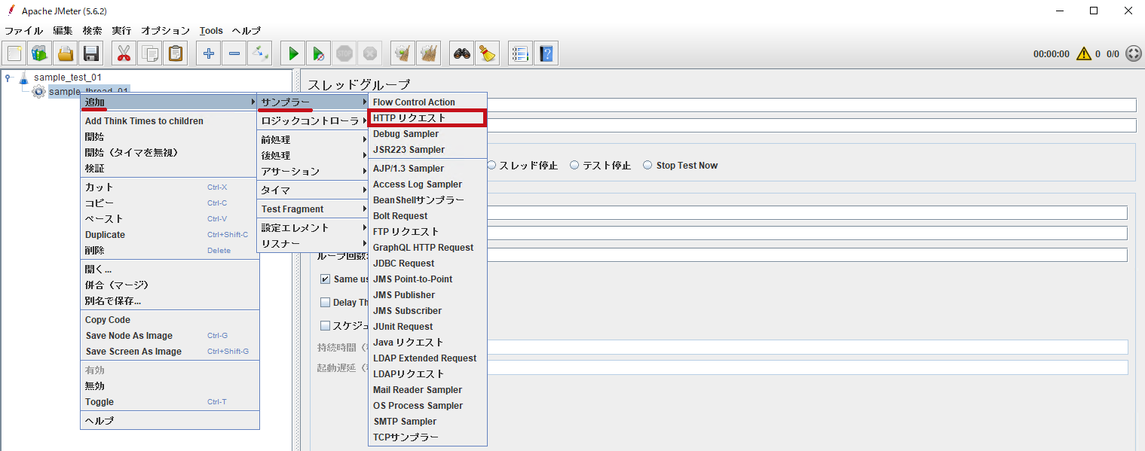Image resolution: width=1145 pixels, height=451 pixels.
Task: Expand the タイマ submenu
Action: pos(314,190)
